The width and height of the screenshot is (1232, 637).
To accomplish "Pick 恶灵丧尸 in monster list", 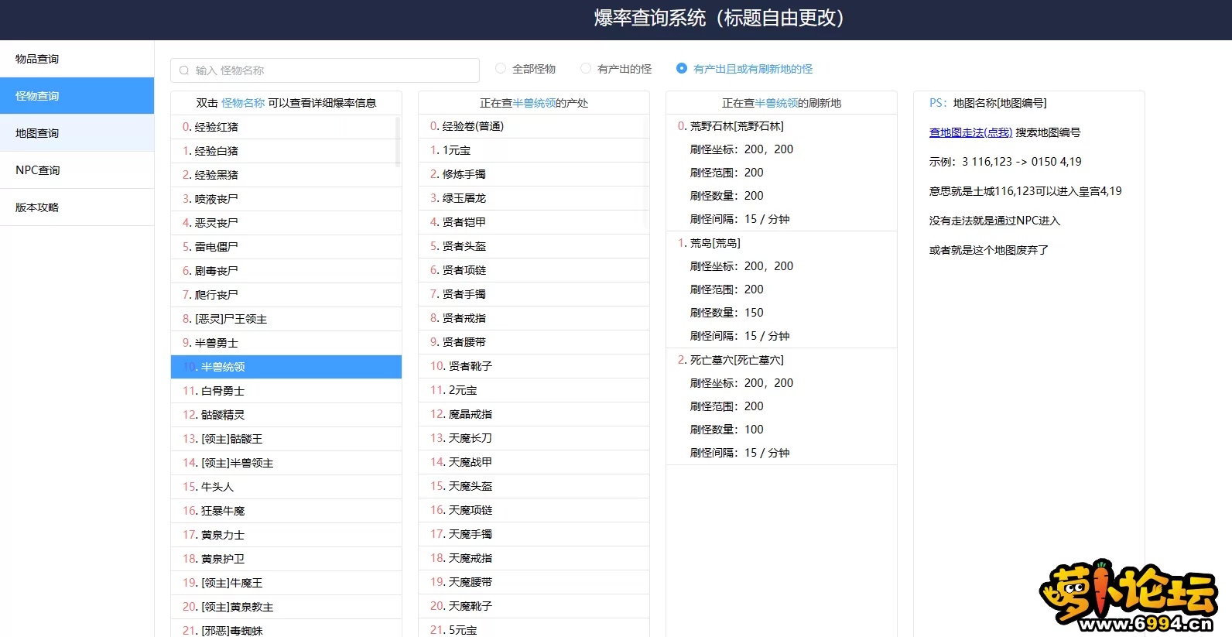I will [x=286, y=223].
